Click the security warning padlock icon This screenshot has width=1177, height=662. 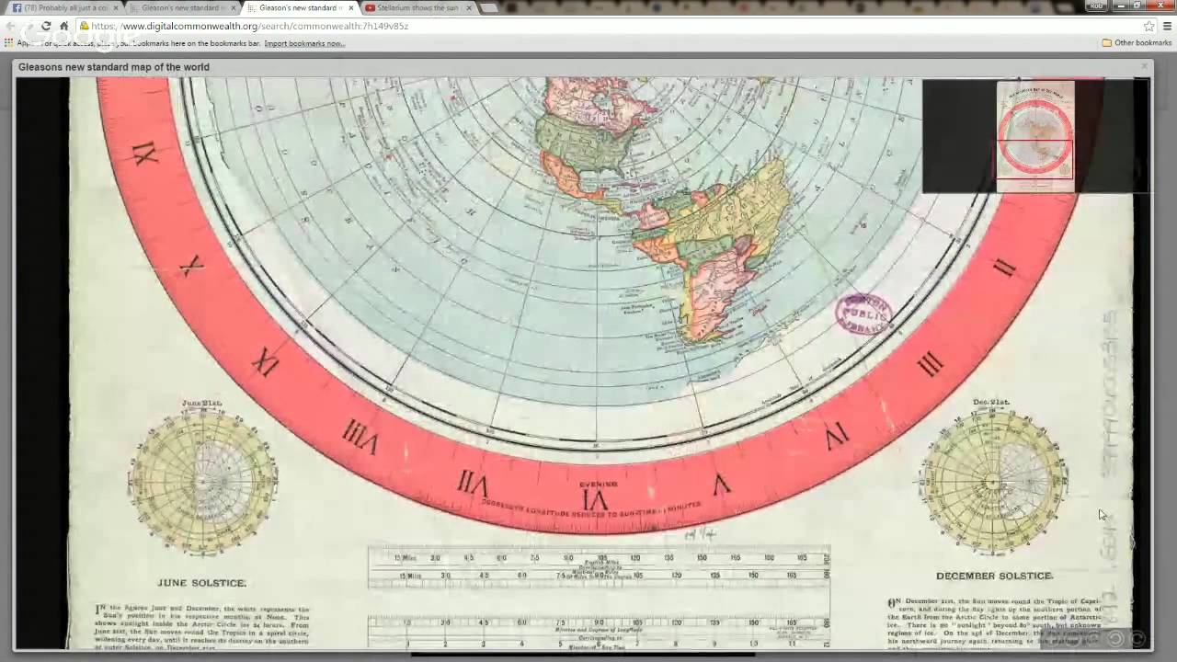pyautogui.click(x=85, y=26)
